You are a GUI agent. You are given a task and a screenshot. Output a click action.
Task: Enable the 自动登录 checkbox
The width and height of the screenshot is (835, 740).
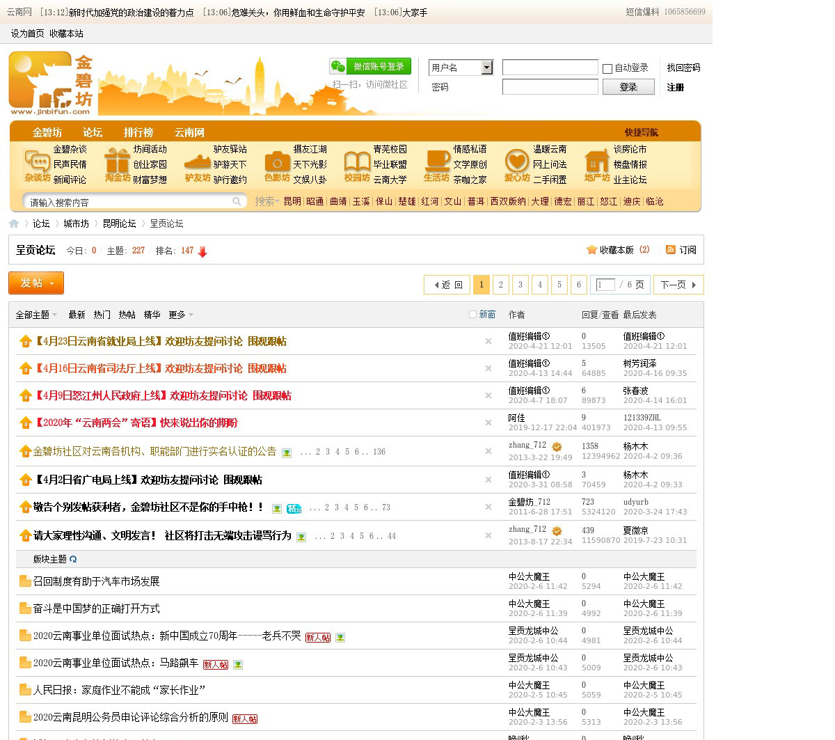[607, 68]
